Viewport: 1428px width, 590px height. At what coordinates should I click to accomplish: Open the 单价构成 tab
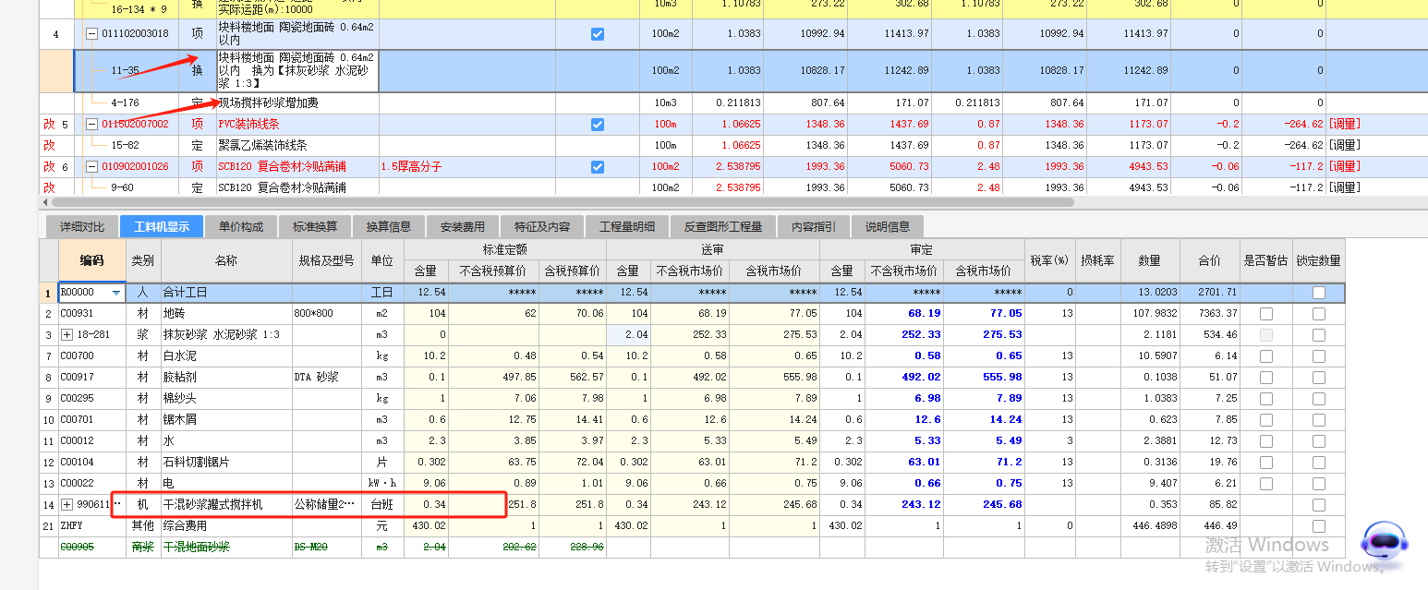[x=241, y=226]
